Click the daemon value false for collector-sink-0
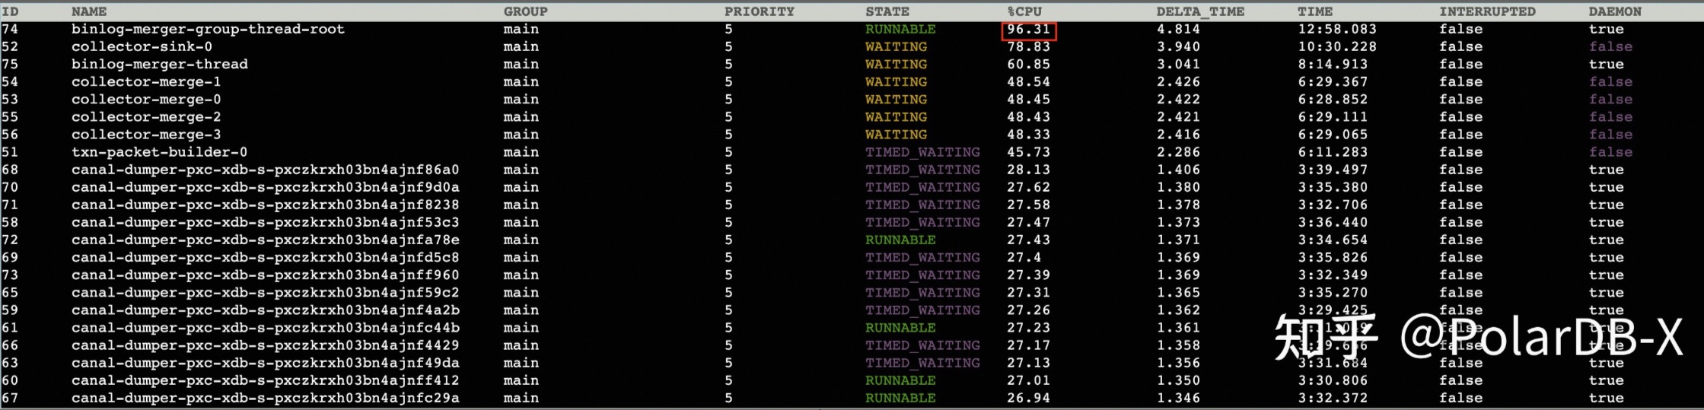This screenshot has width=1704, height=410. (1610, 46)
